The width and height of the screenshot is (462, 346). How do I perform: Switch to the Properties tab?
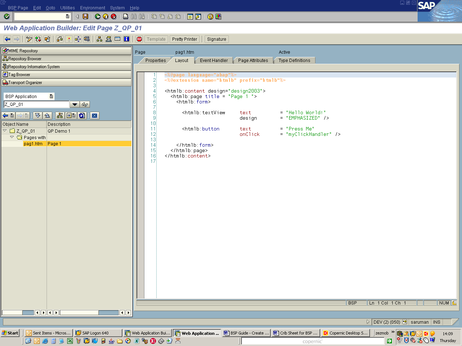pyautogui.click(x=155, y=61)
